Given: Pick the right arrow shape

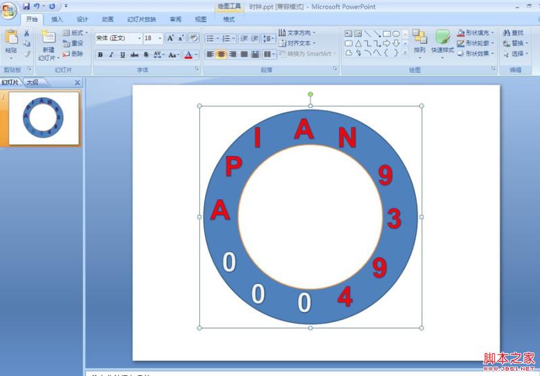Looking at the screenshot, I should (x=387, y=43).
